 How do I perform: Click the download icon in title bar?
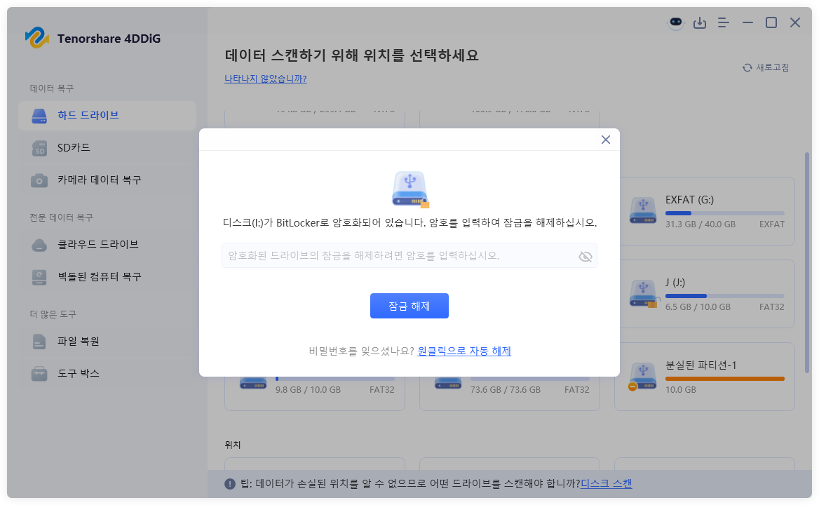699,22
